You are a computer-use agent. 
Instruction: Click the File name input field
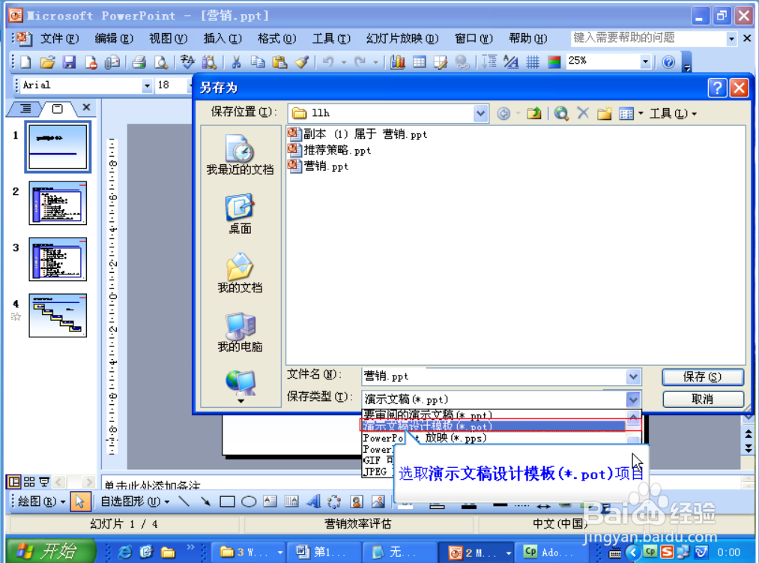coord(494,376)
